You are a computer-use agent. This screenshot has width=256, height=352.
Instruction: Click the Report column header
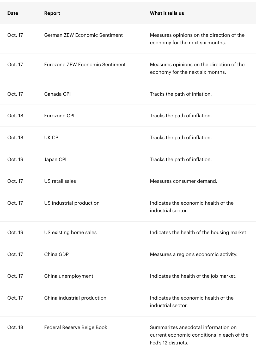tap(52, 13)
